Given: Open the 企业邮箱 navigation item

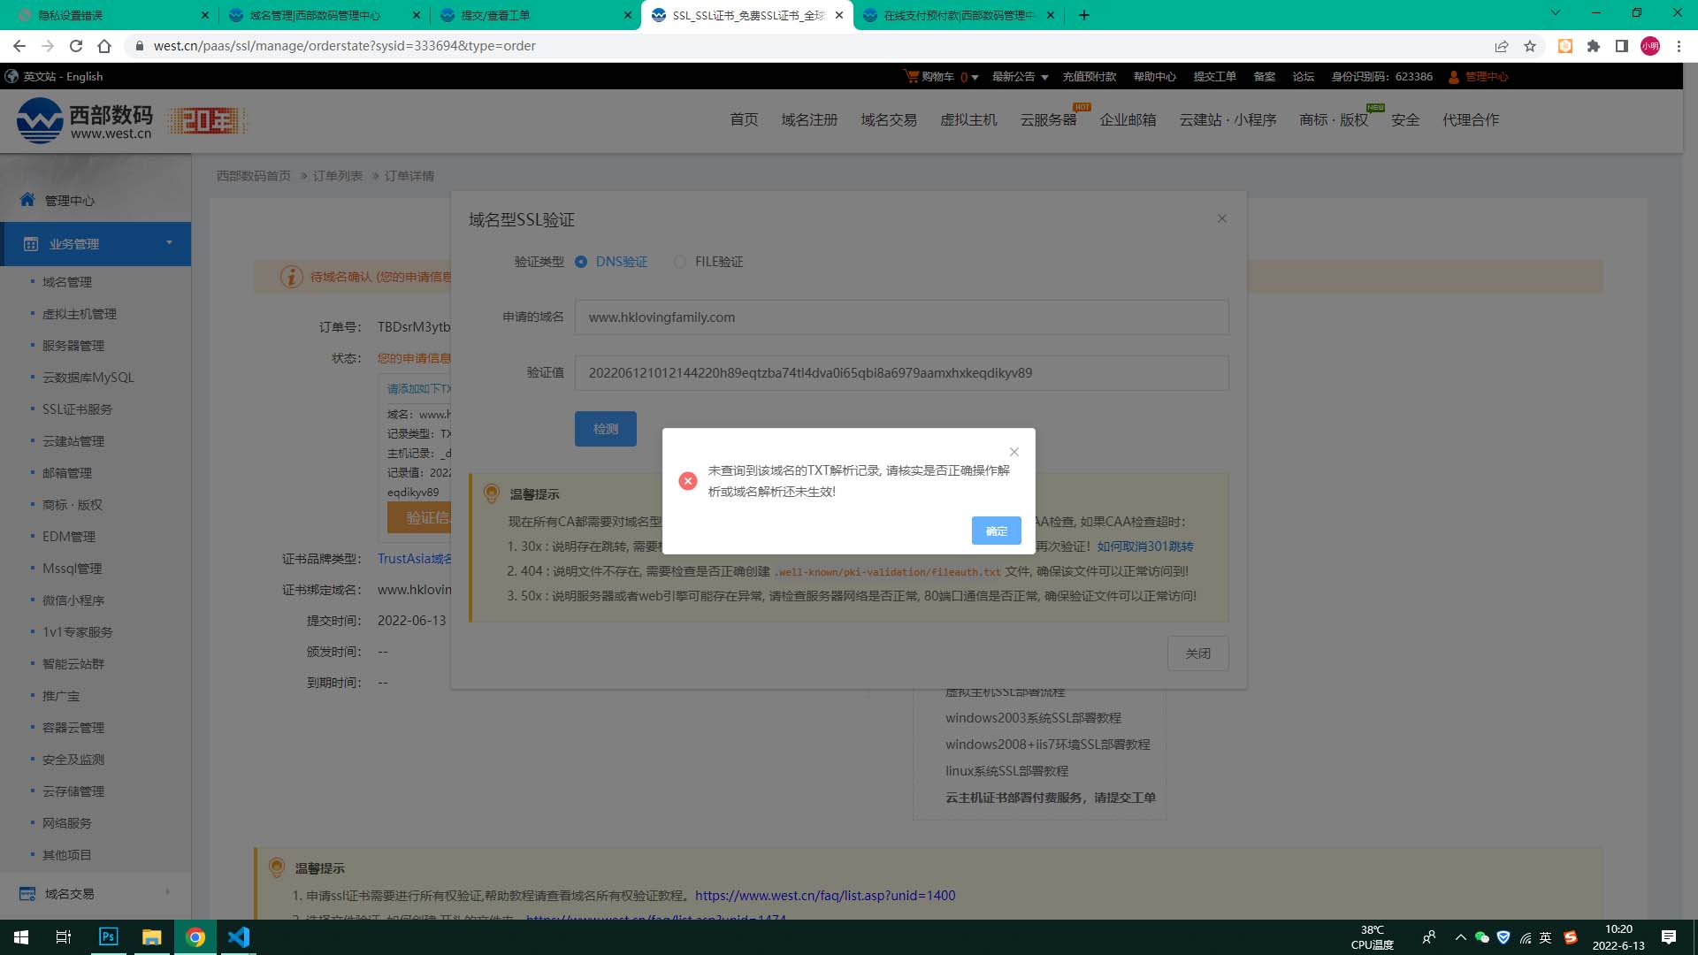Looking at the screenshot, I should click(1128, 119).
